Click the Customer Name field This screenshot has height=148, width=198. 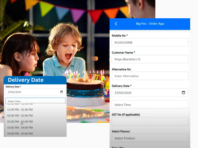(150, 59)
